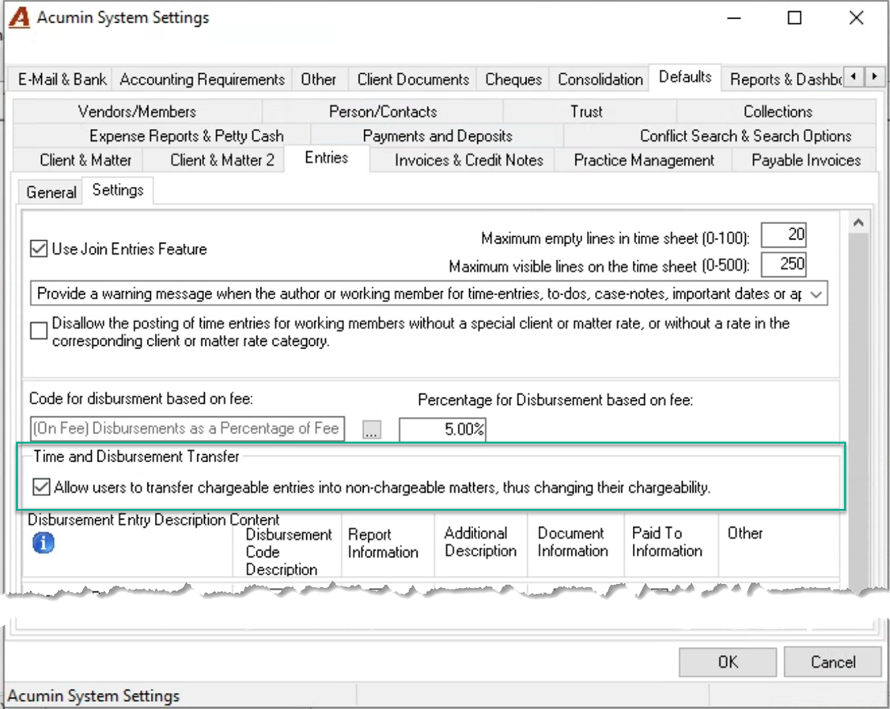Click the OK button
Screen dimensions: 890x709
click(x=728, y=662)
